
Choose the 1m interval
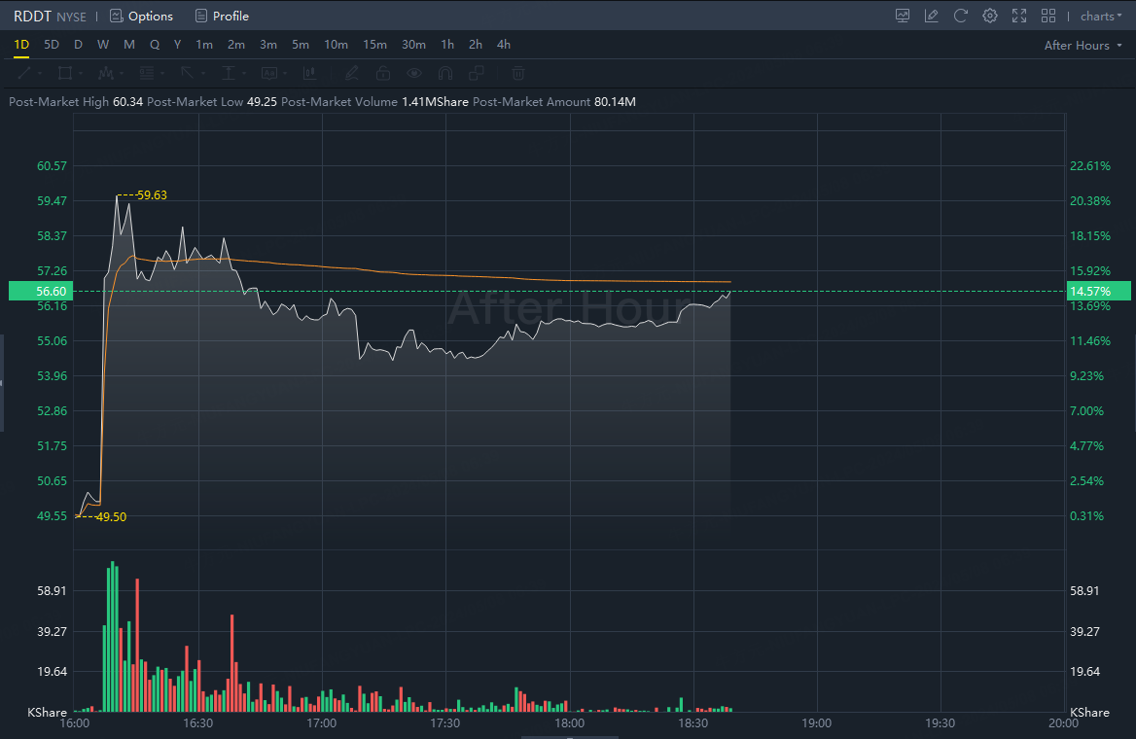[x=204, y=45]
